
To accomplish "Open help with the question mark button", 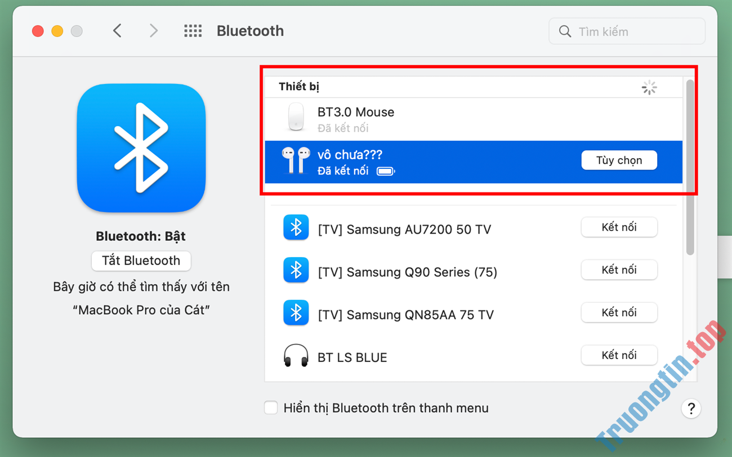I will (x=691, y=409).
